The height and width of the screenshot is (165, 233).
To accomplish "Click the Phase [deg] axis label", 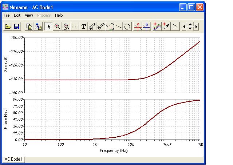I will (x=5, y=118).
